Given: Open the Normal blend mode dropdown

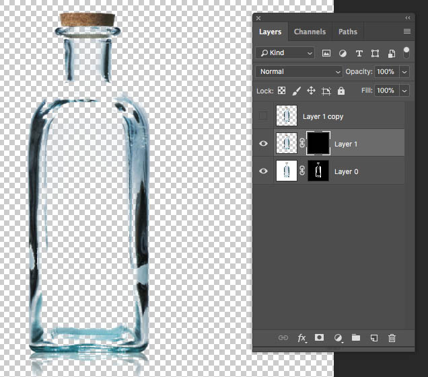Looking at the screenshot, I should 299,72.
